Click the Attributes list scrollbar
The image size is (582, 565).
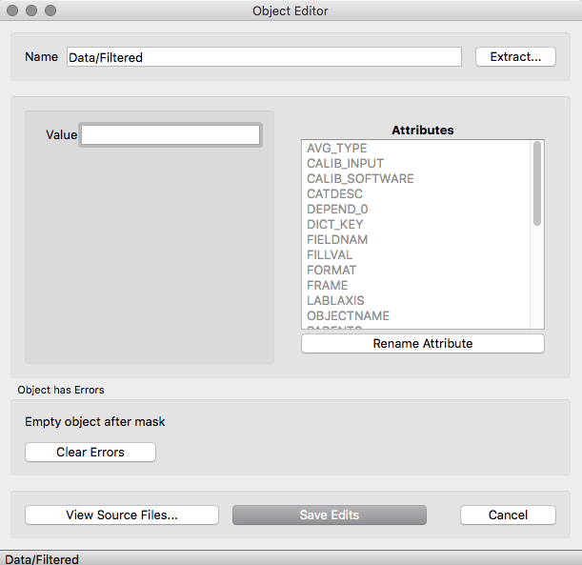click(x=537, y=183)
